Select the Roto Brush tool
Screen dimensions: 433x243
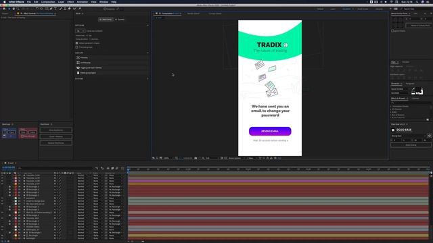tap(74, 9)
